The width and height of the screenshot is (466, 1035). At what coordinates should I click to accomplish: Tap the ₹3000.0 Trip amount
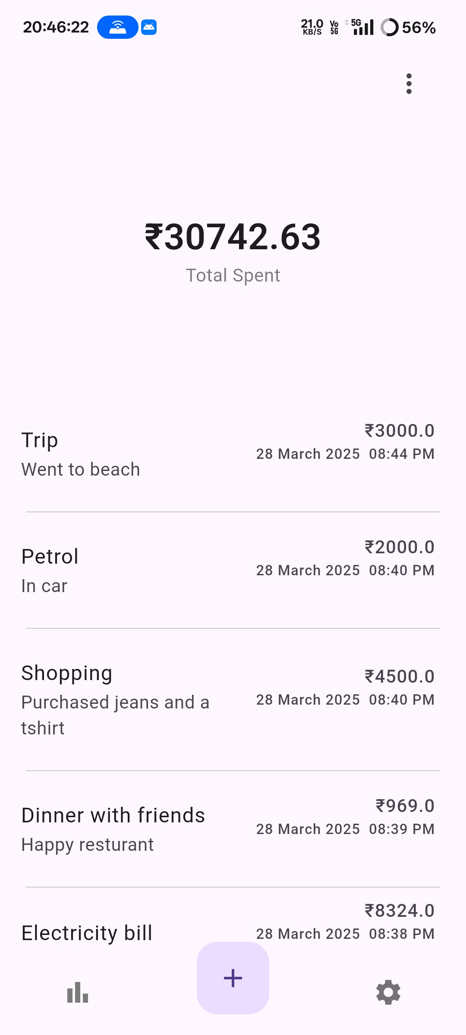[400, 431]
